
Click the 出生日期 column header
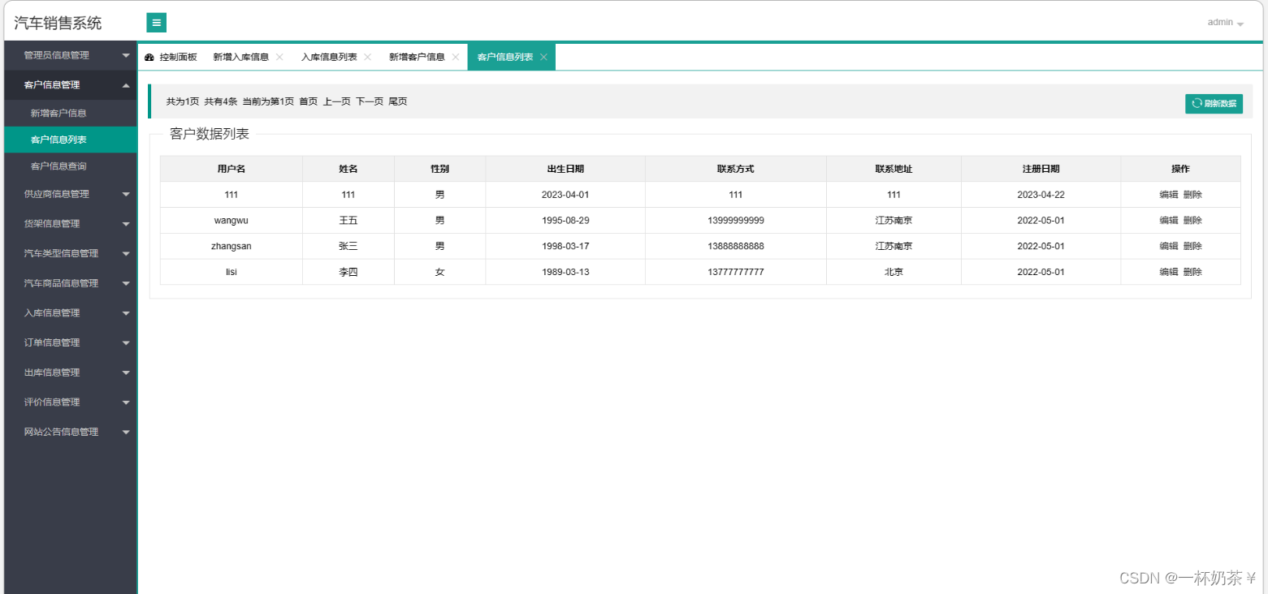pos(565,169)
